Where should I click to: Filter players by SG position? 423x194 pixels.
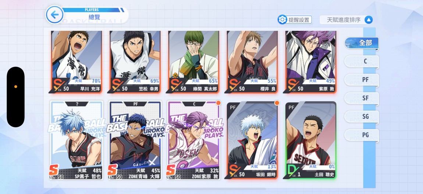[x=362, y=117]
